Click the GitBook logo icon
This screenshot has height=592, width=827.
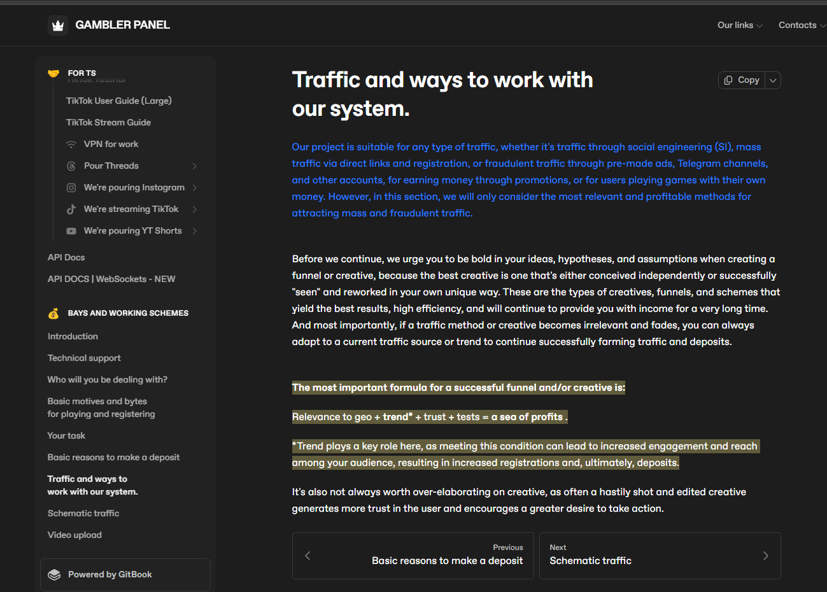[x=55, y=575]
